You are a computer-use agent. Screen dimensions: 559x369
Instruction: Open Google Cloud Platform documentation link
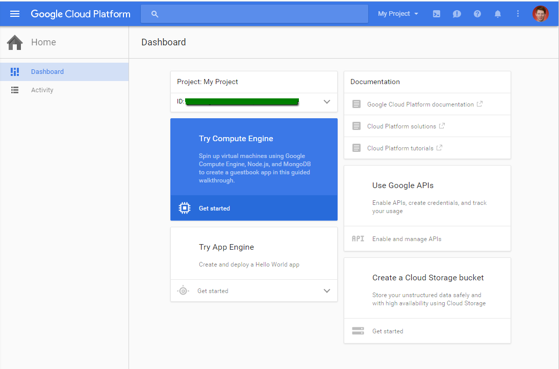[x=420, y=104]
